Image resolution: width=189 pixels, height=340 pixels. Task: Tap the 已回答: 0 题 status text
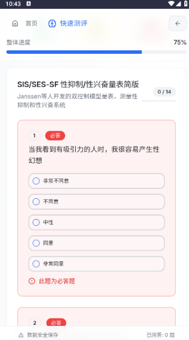(x=160, y=335)
